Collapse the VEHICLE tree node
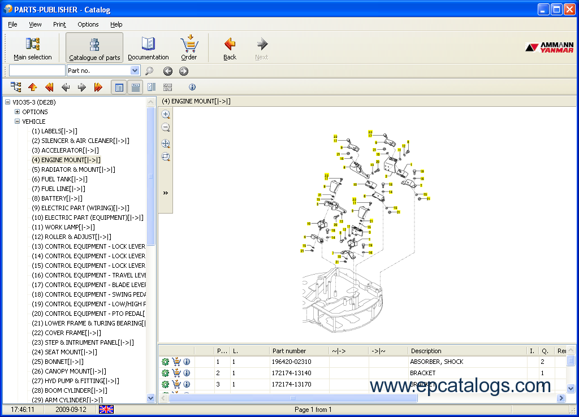 (x=17, y=121)
